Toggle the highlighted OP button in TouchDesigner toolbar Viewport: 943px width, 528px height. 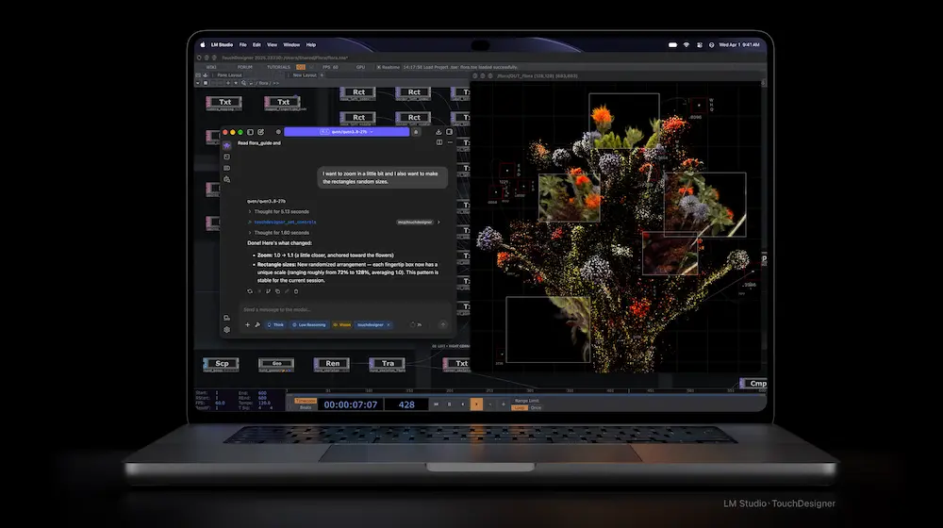301,67
